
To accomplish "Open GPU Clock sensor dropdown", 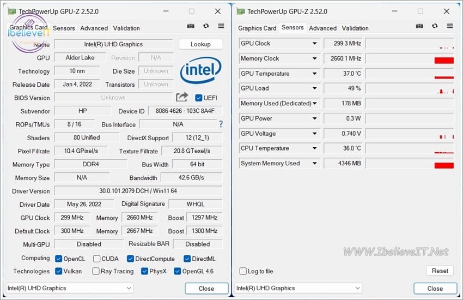I will [x=315, y=44].
